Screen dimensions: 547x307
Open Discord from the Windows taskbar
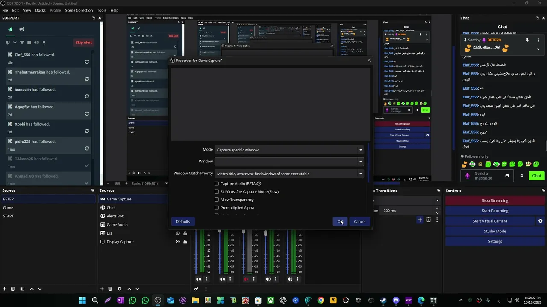396,300
